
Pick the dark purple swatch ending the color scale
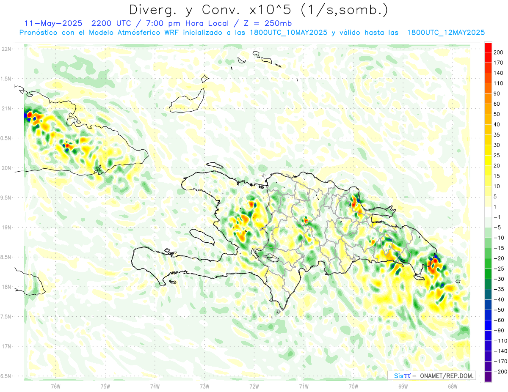click(488, 377)
